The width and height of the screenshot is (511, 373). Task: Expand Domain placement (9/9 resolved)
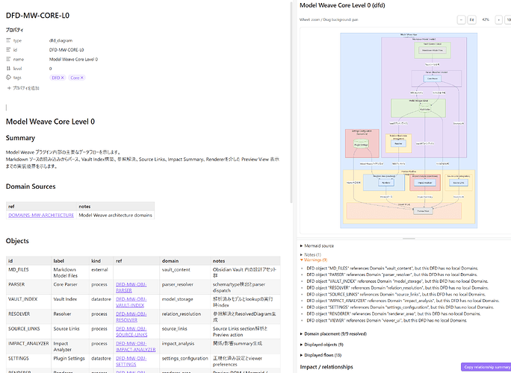(333, 334)
